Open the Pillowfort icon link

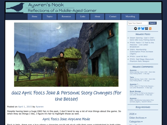point(147,28)
